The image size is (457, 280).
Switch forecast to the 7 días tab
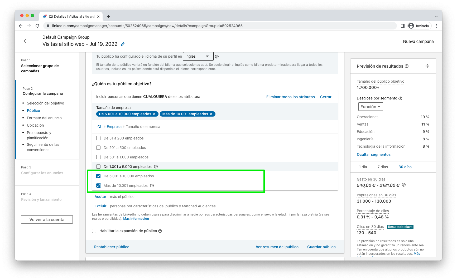(383, 167)
